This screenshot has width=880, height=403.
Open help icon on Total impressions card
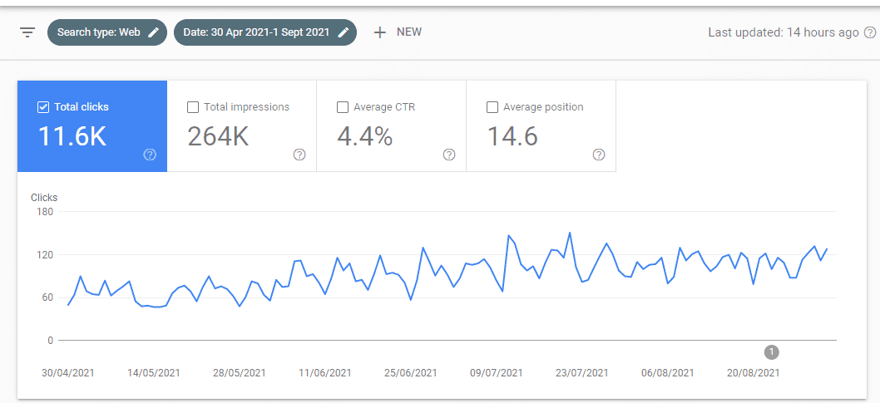point(299,155)
